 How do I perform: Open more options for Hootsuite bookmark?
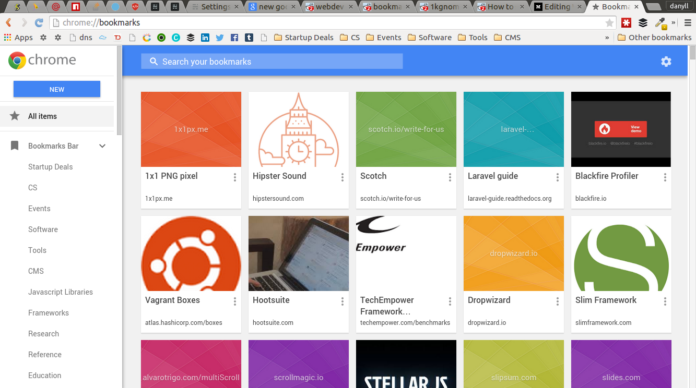point(343,301)
